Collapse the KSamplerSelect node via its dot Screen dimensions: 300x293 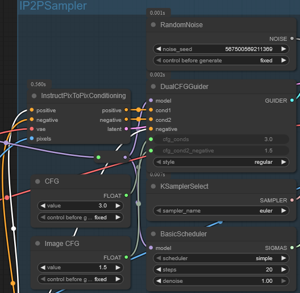pyautogui.click(x=153, y=186)
